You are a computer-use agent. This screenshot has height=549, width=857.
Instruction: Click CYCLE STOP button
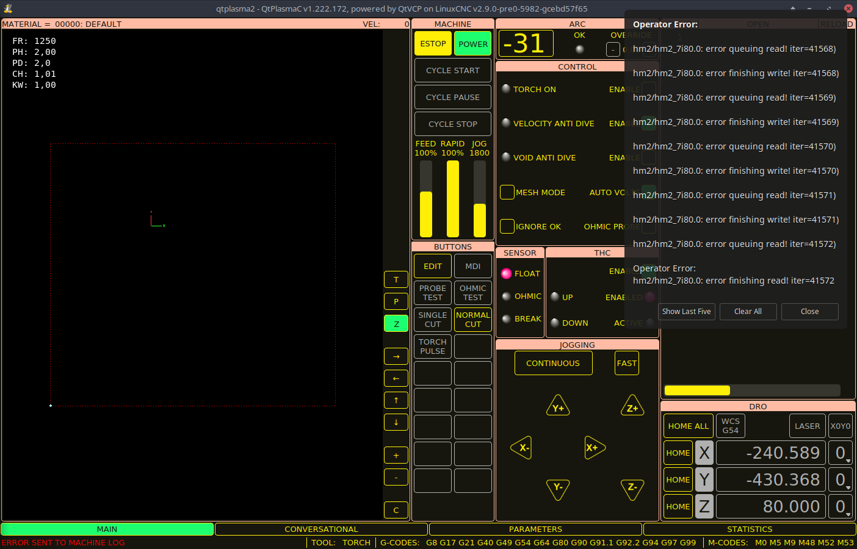click(453, 124)
